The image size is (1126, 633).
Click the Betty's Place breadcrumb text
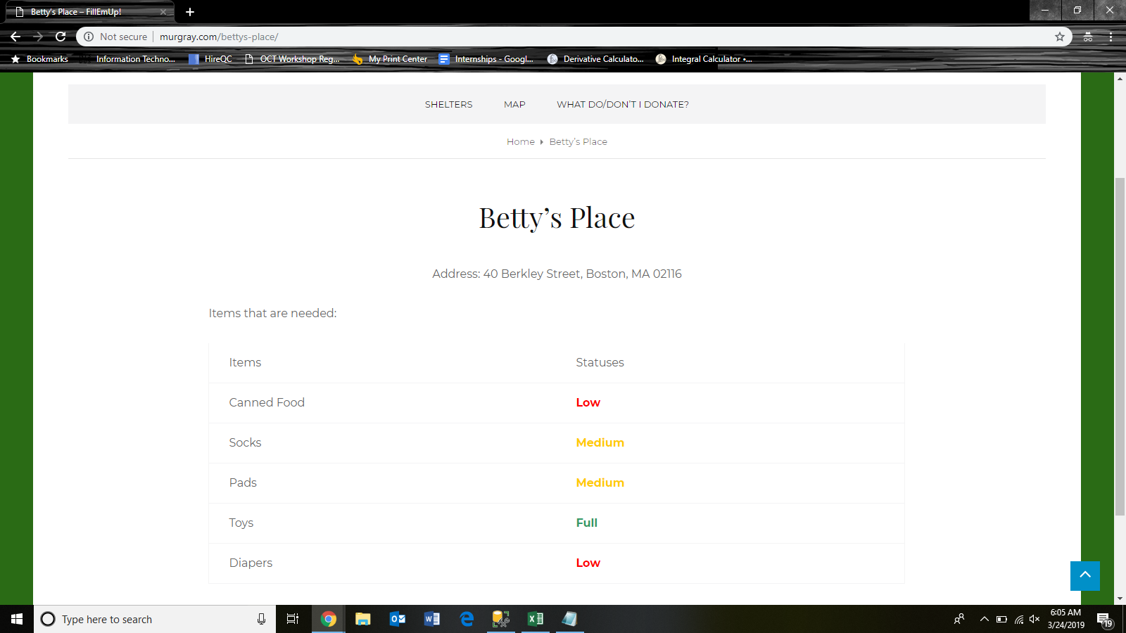point(578,141)
